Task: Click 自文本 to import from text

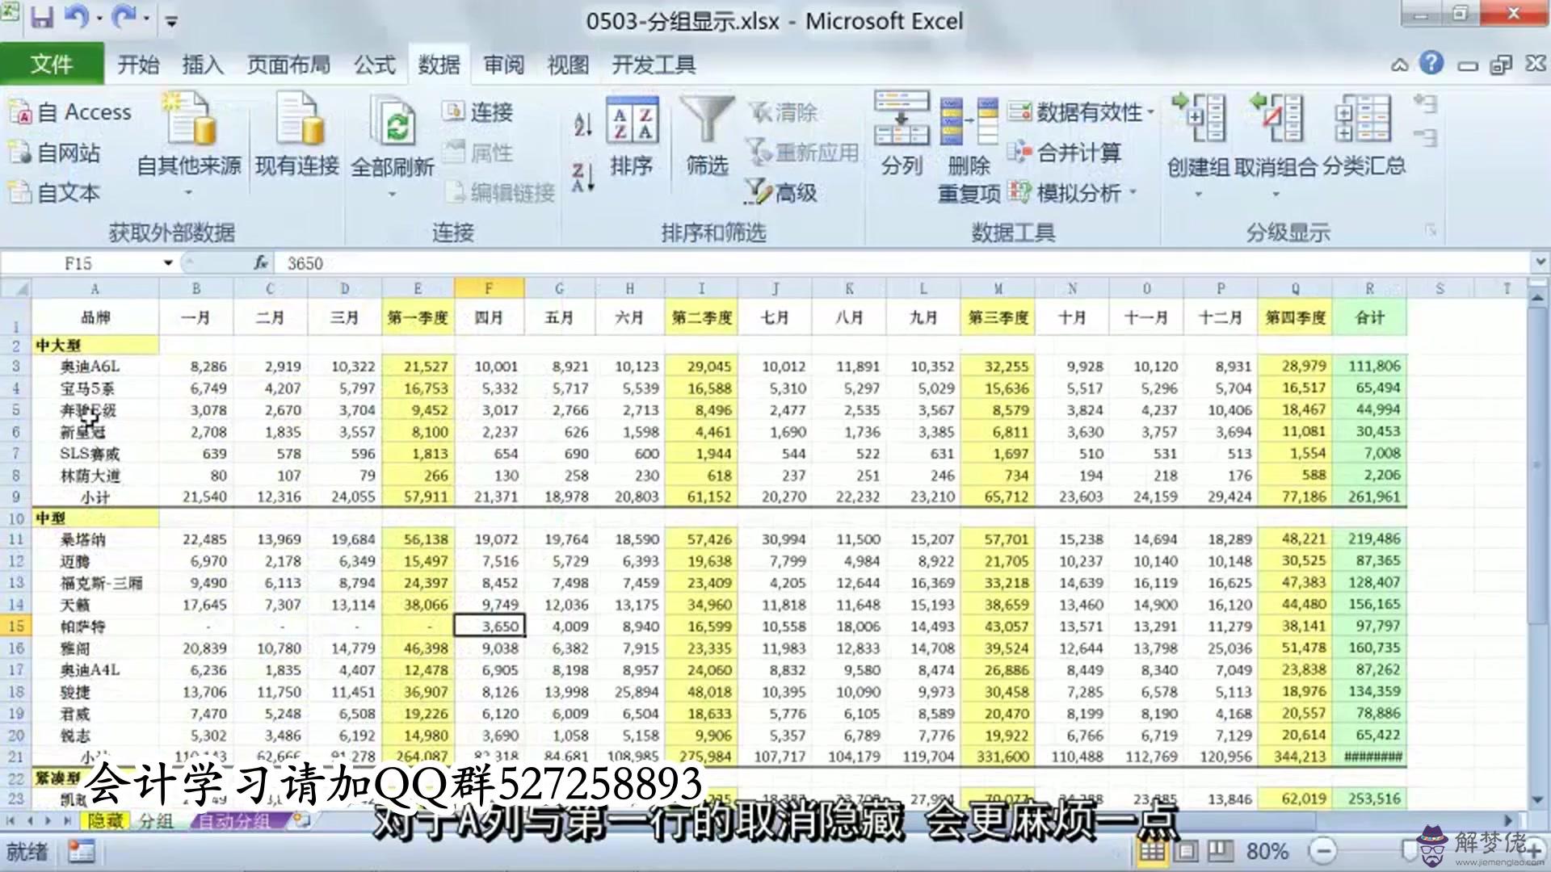Action: [x=54, y=193]
